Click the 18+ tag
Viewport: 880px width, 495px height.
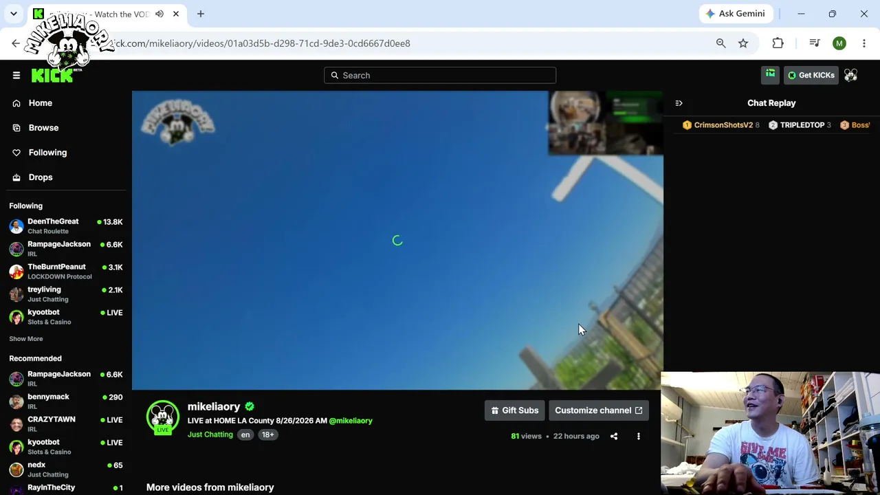[267, 434]
